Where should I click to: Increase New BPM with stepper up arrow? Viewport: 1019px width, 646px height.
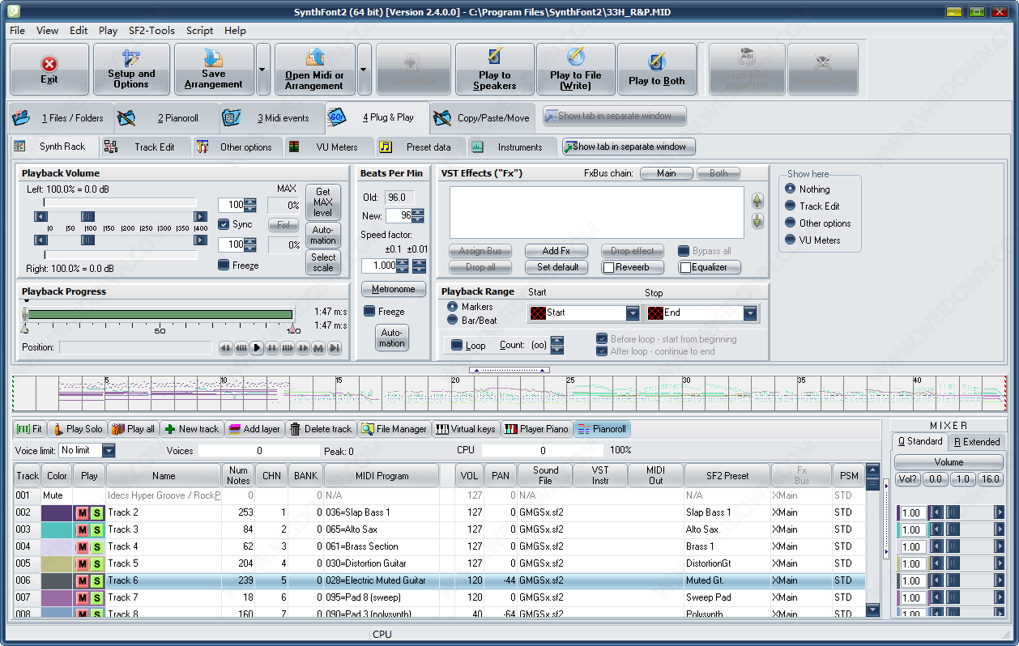tap(418, 212)
